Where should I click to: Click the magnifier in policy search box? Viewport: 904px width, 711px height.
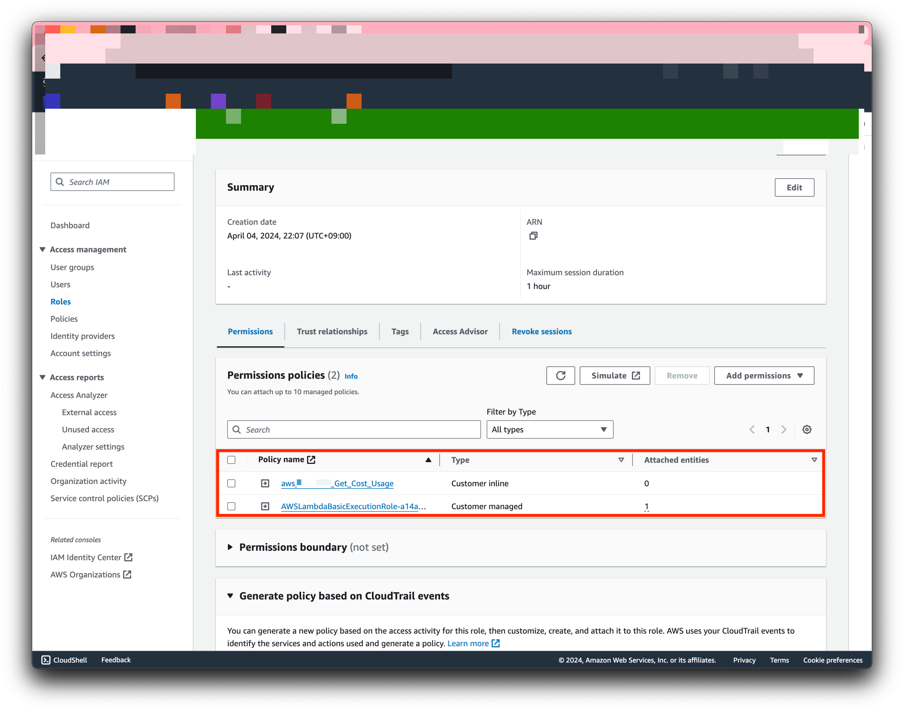click(237, 429)
